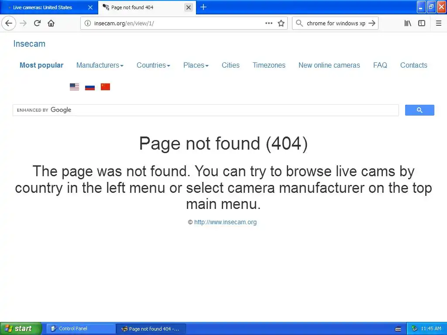The height and width of the screenshot is (335, 447).
Task: Switch to Live cameras: United States tab
Action: (49, 7)
